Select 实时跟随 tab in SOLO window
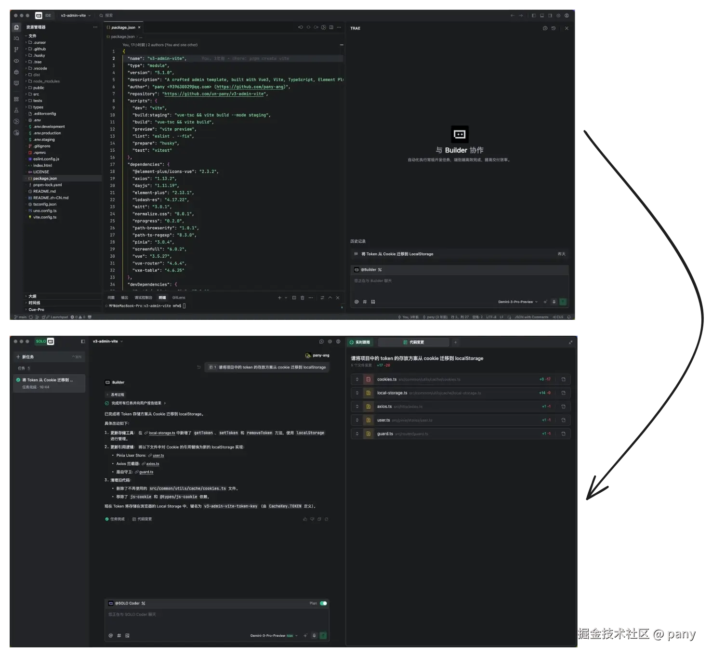Image resolution: width=712 pixels, height=657 pixels. click(x=360, y=342)
